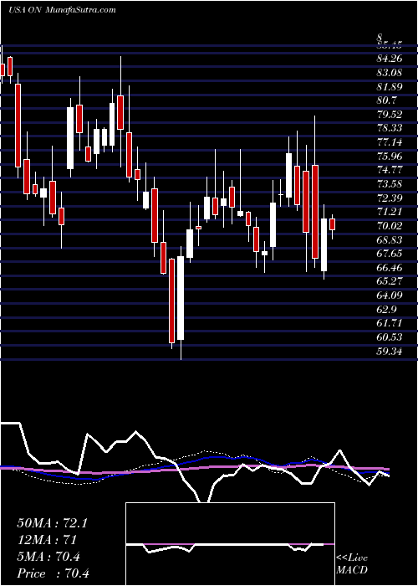Image resolution: width=418 pixels, height=586 pixels.
Task: Click the 79.52 price axis label
Action: pyautogui.click(x=390, y=115)
